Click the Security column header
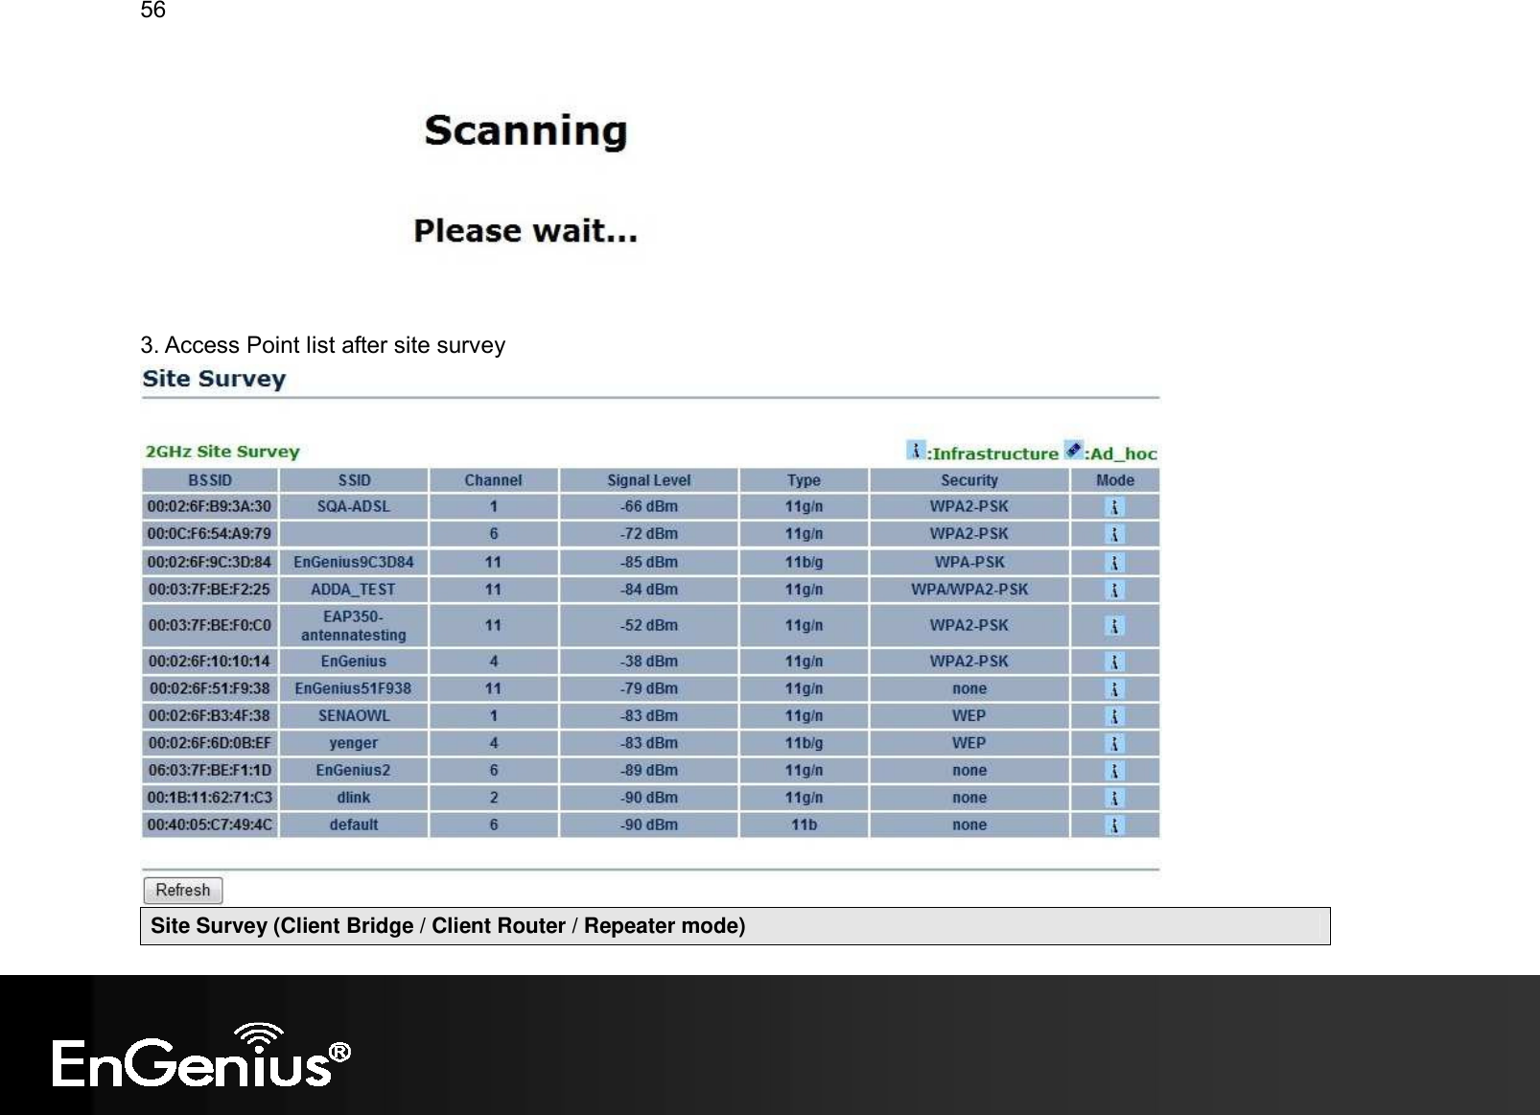 click(969, 480)
